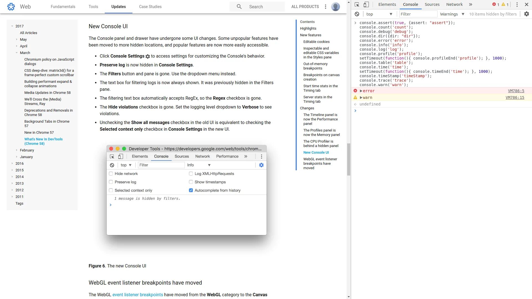Open the user avatar profile
Image resolution: width=532 pixels, height=299 pixels.
tap(335, 7)
